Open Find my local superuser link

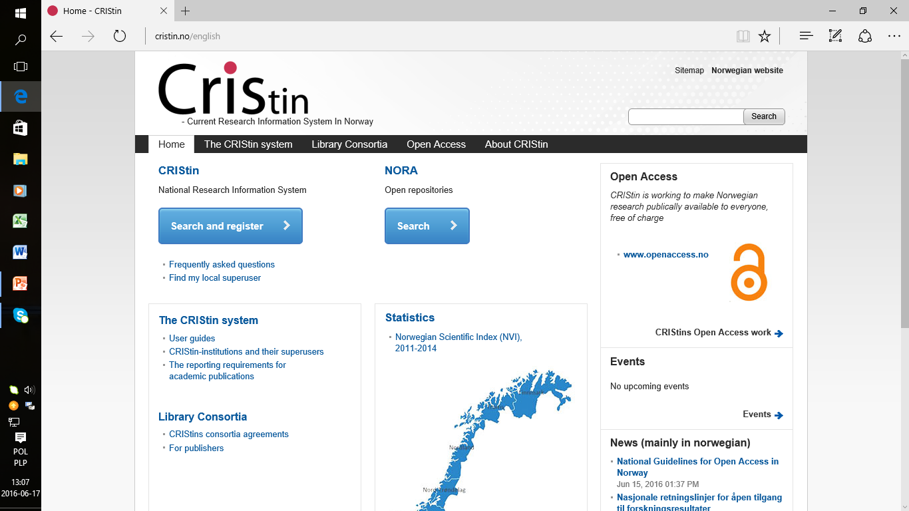215,277
